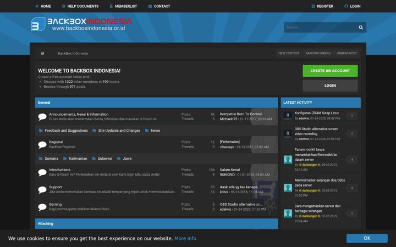Click the green CREATE AN ACCOUNT button
Image resolution: width=396 pixels, height=247 pixels.
330,71
